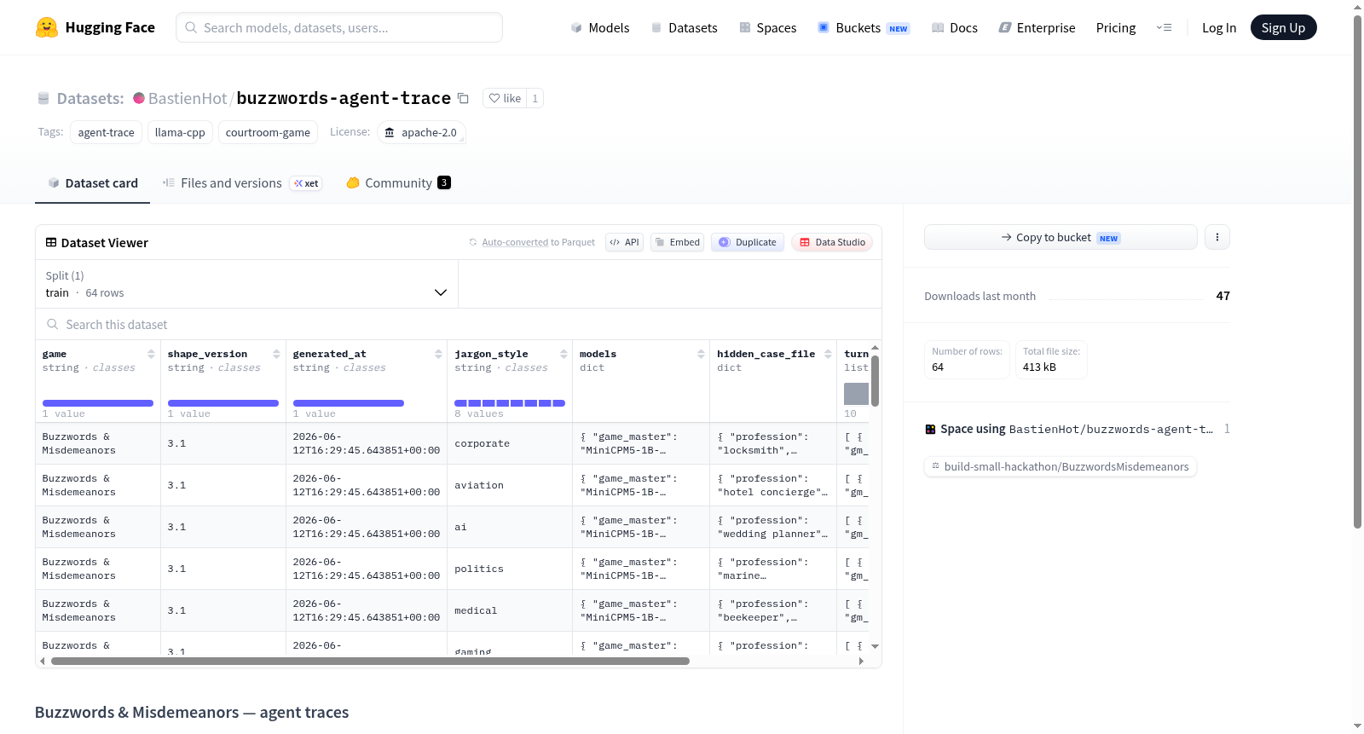The image size is (1364, 734).
Task: Open the Enterprise page
Action: [x=1037, y=27]
